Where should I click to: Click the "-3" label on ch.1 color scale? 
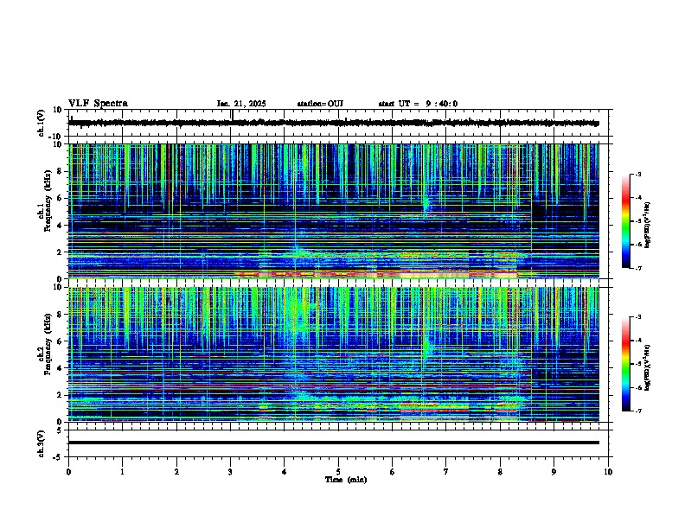[x=637, y=174]
